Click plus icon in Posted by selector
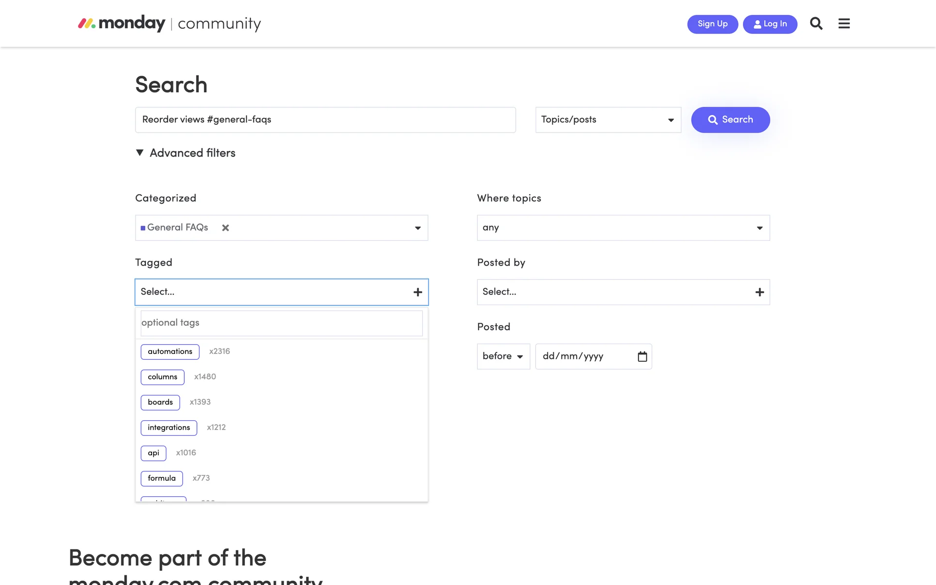 760,292
